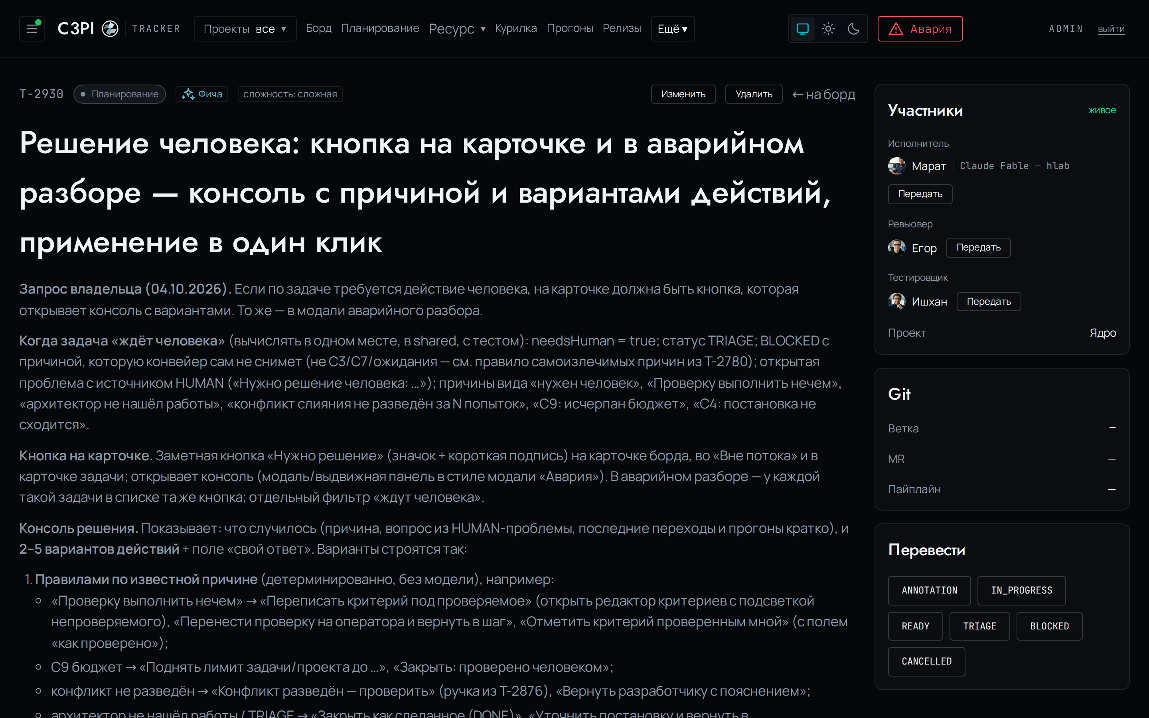Open the Ещё dropdown menu

point(673,29)
